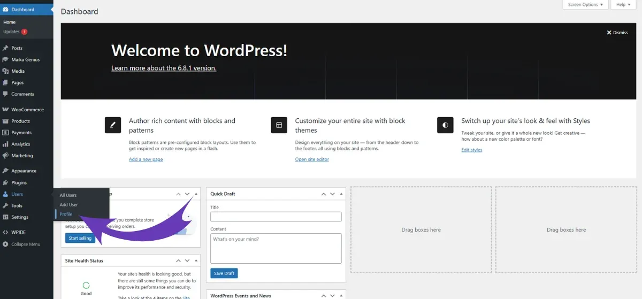Viewport: 642px width, 299px height.
Task: Click the Save Draft button
Action: click(224, 273)
